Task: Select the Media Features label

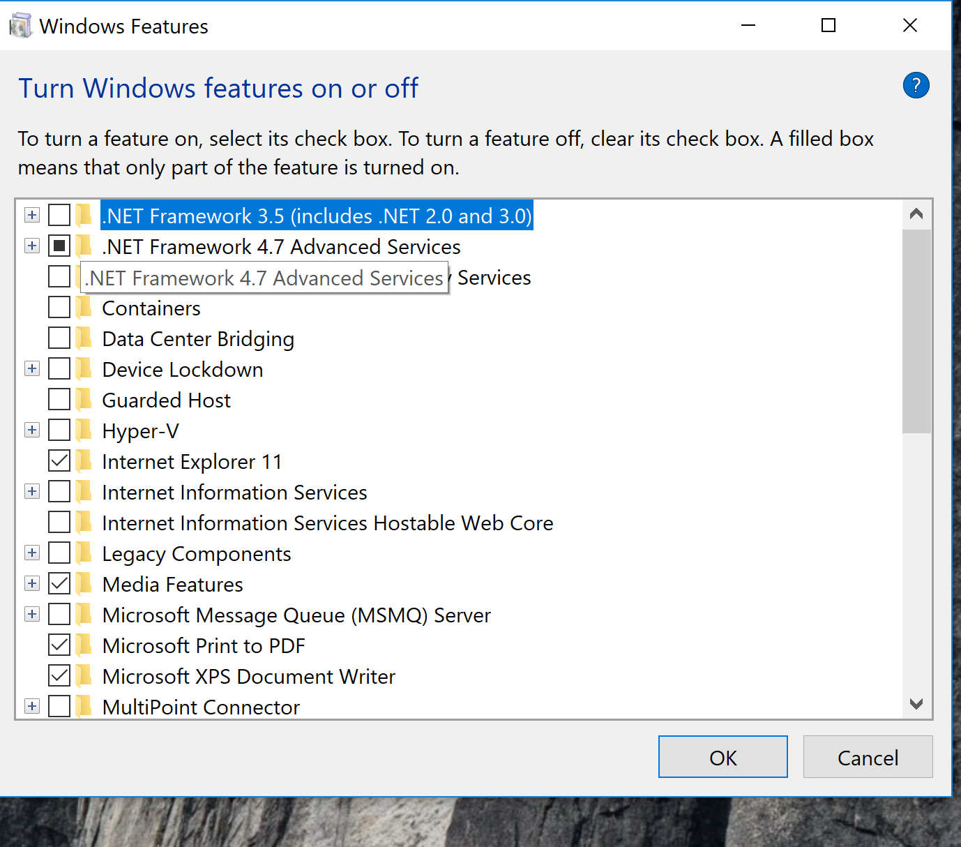Action: click(x=172, y=585)
